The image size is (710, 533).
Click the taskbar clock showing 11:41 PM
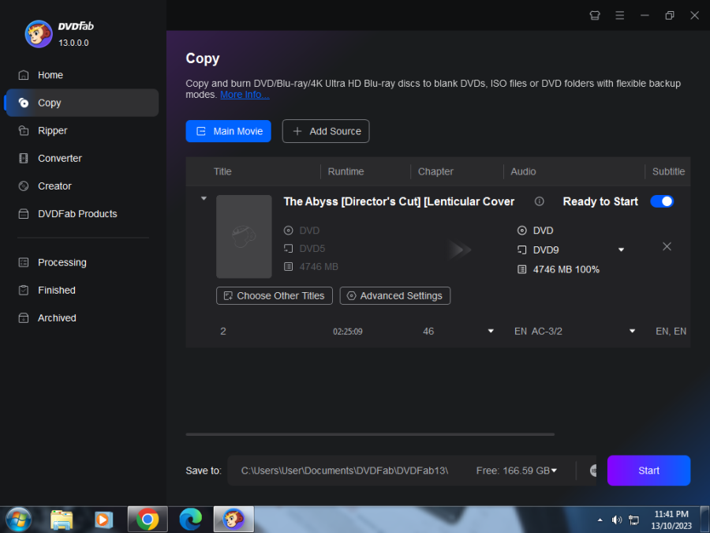click(671, 520)
